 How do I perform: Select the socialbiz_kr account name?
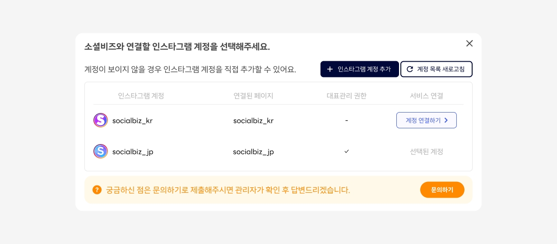coord(132,121)
